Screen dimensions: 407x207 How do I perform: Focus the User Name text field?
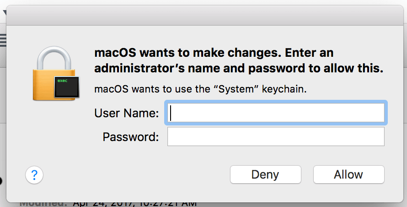coord(276,113)
